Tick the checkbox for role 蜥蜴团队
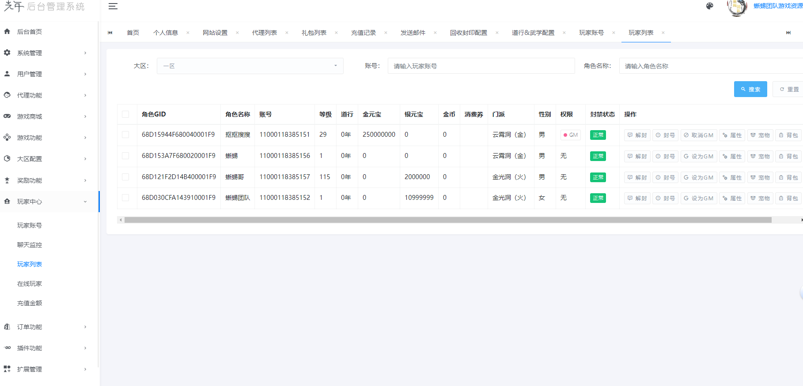Image resolution: width=803 pixels, height=386 pixels. tap(125, 198)
